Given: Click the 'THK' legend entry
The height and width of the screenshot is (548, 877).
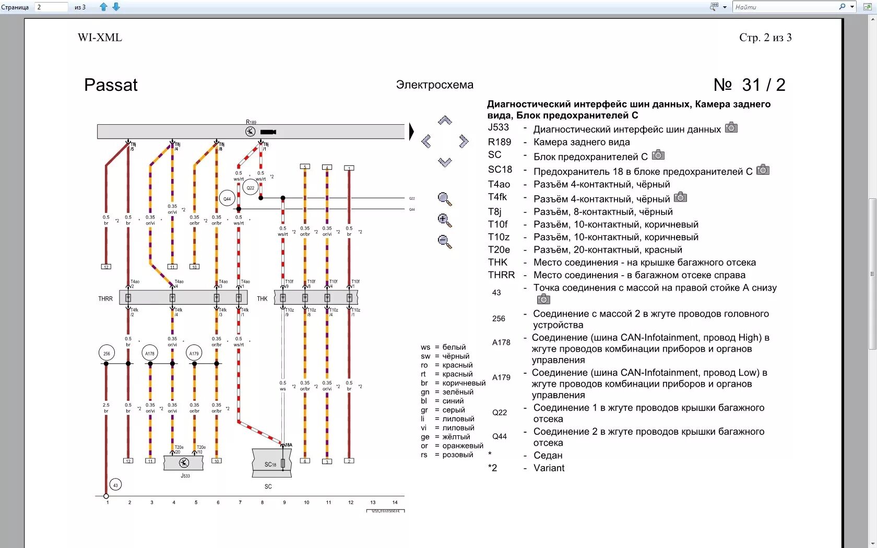Looking at the screenshot, I should 497,263.
